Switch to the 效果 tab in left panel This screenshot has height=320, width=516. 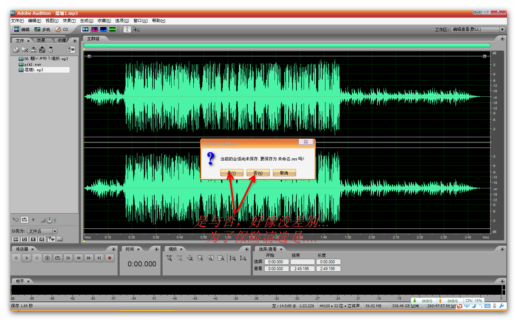[41, 40]
